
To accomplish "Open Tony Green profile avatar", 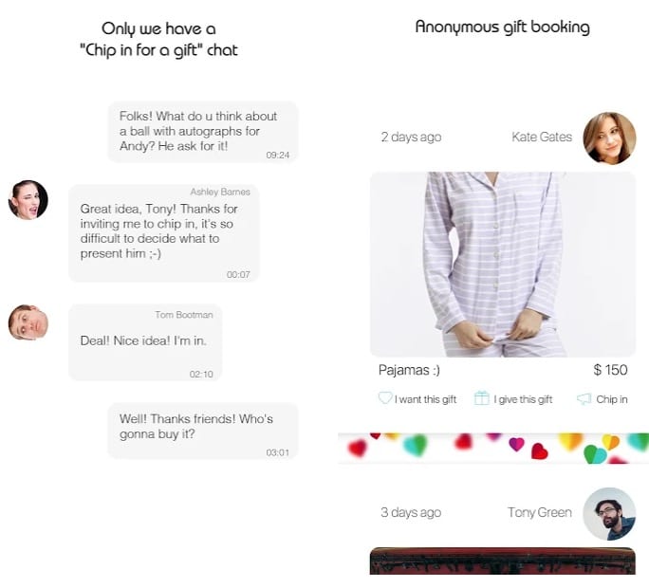I will click(609, 513).
